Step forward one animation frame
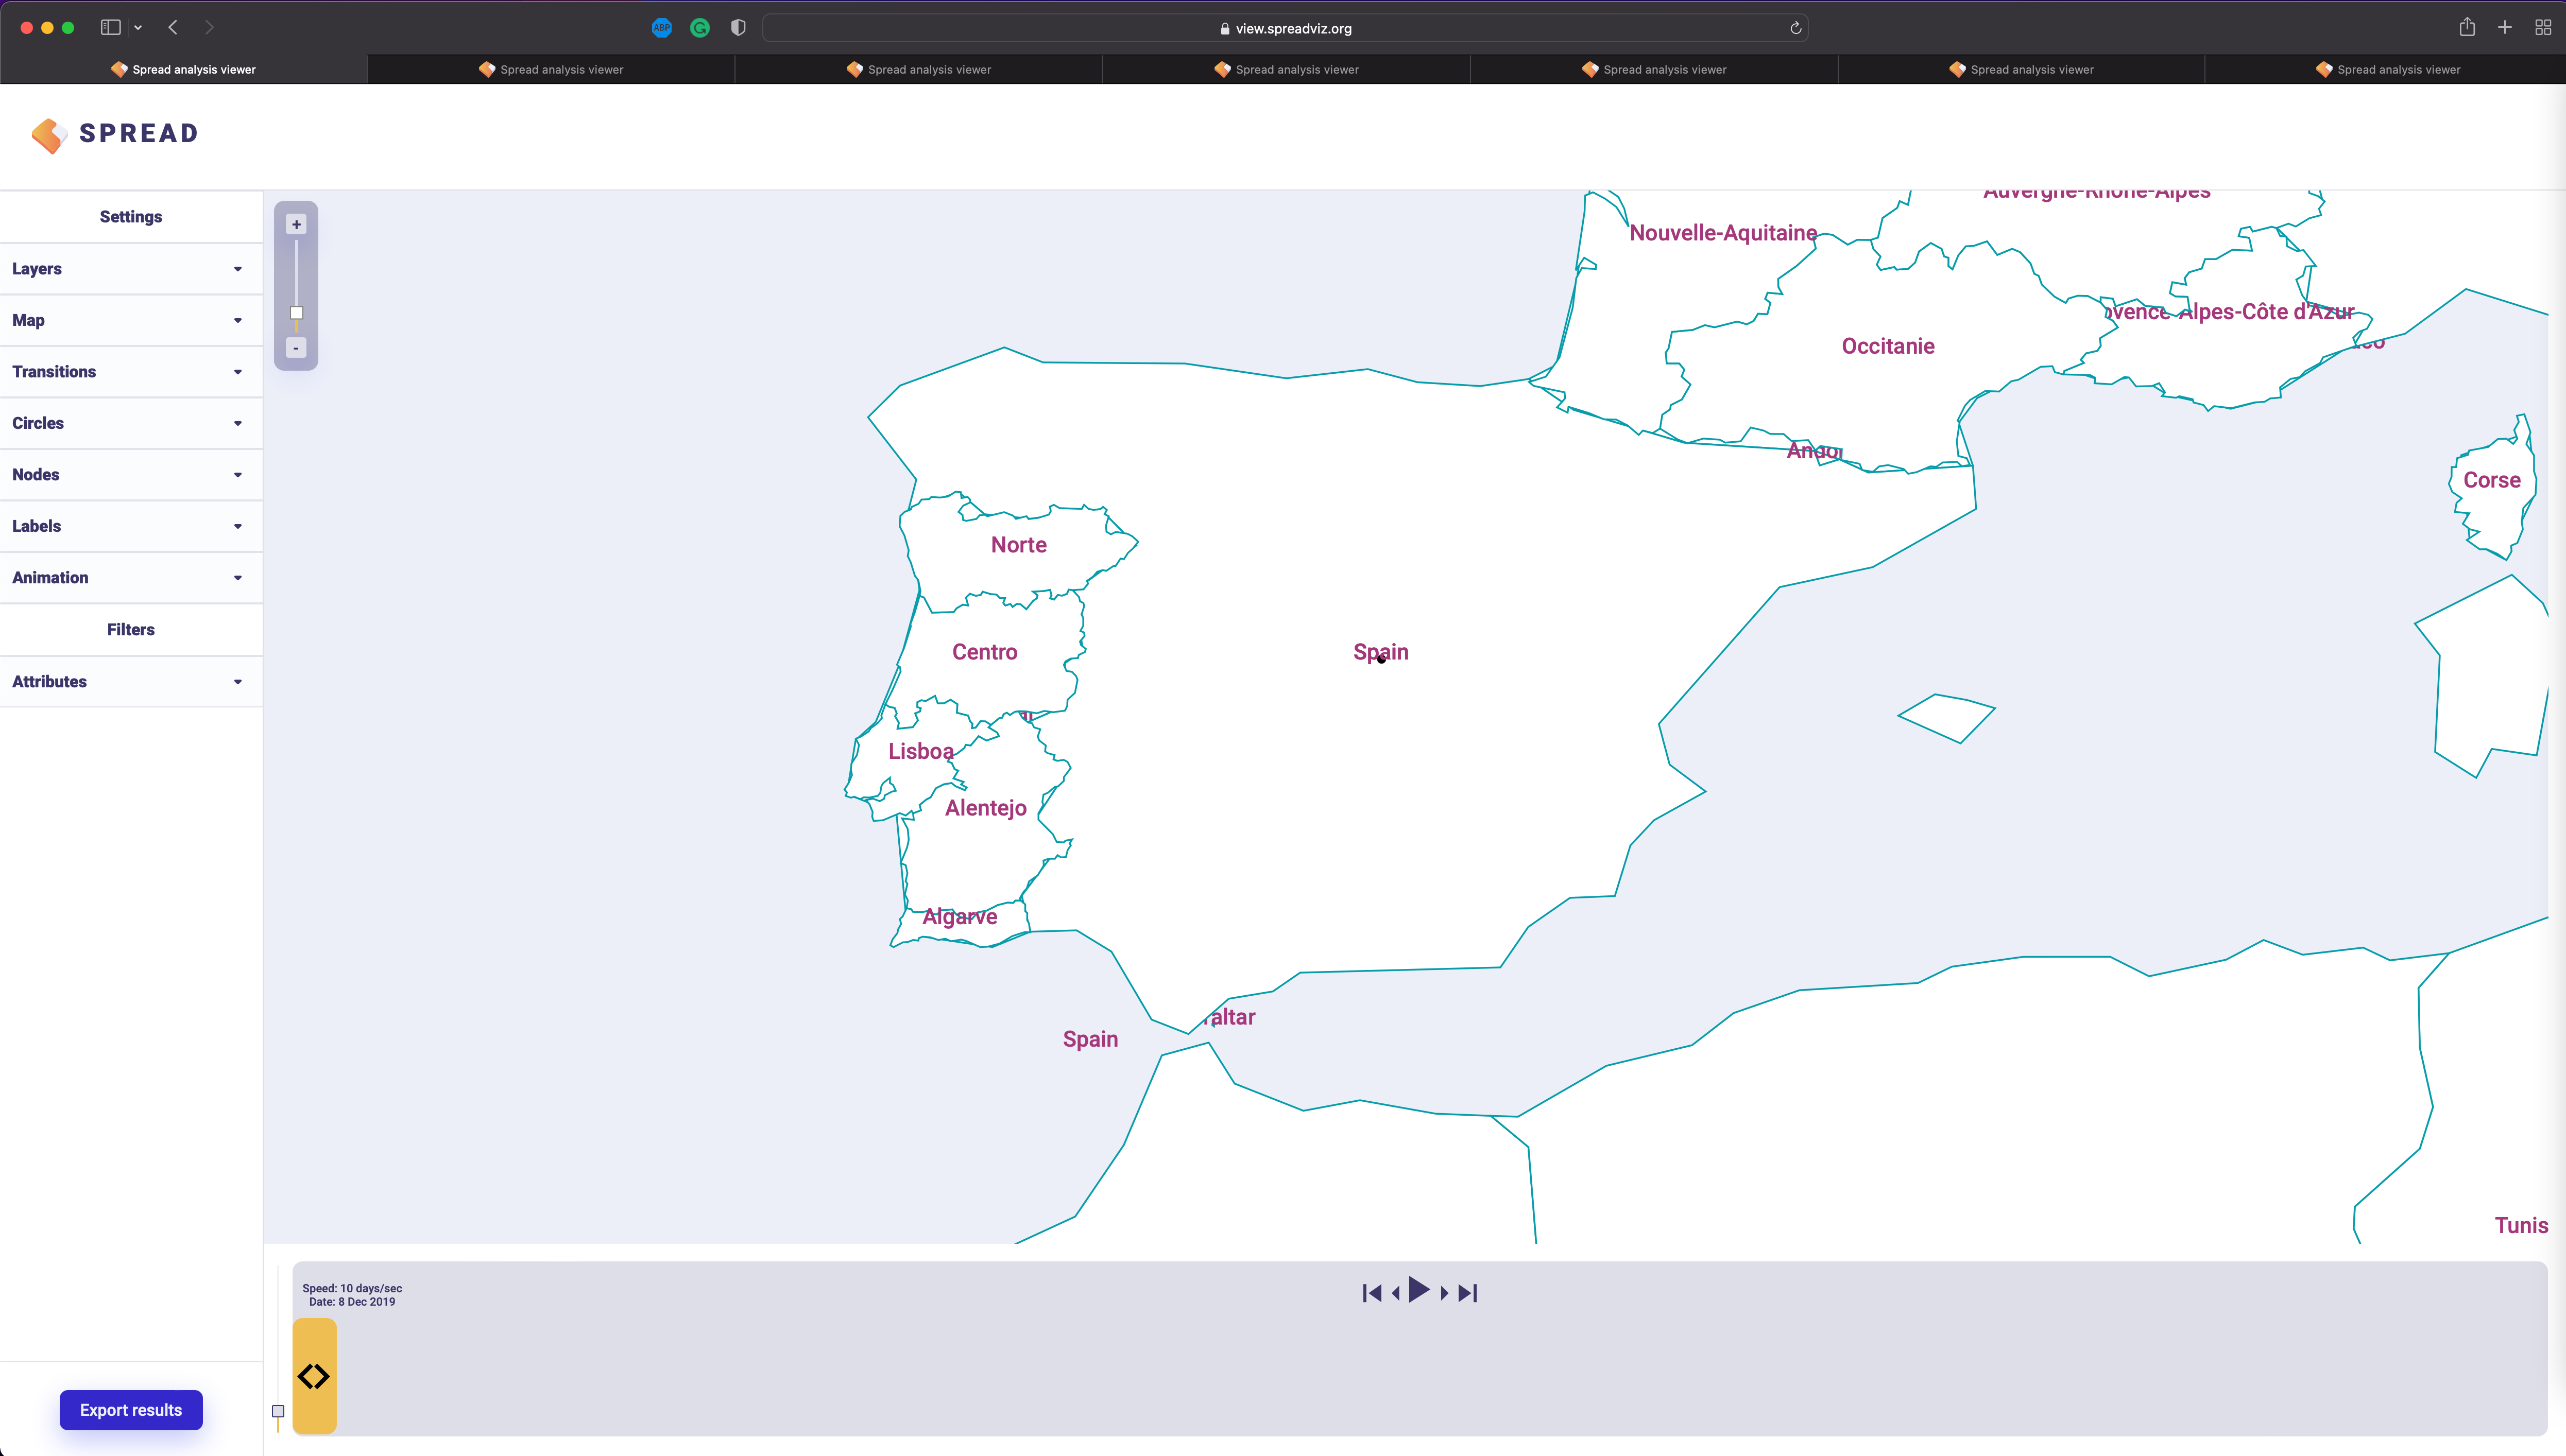This screenshot has width=2566, height=1456. click(x=1444, y=1292)
